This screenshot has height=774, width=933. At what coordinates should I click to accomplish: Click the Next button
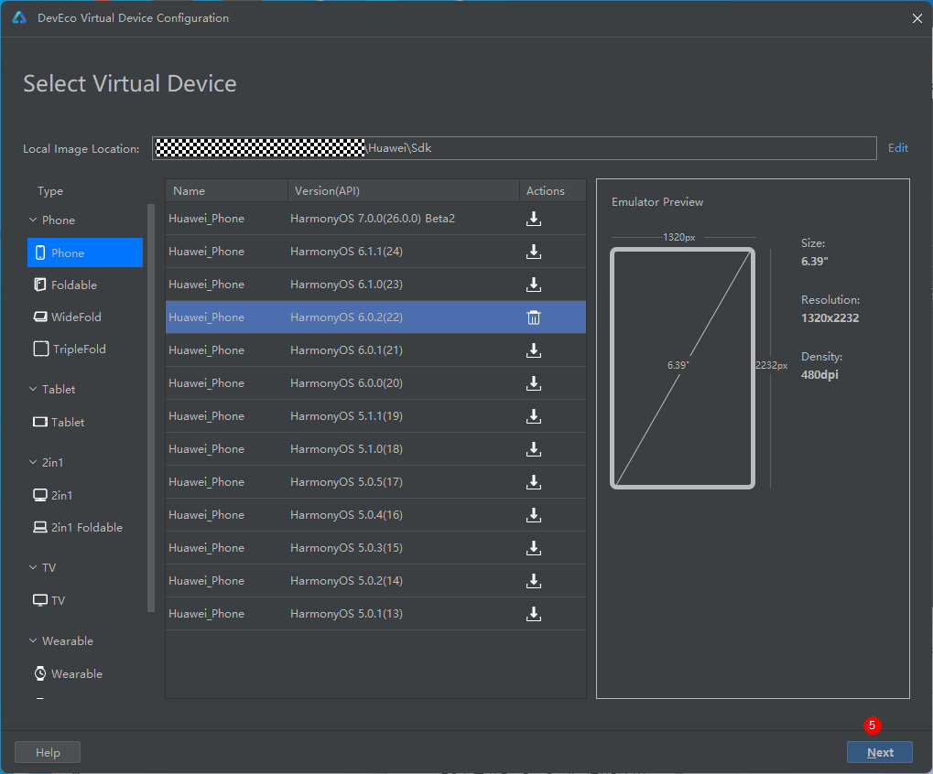pyautogui.click(x=880, y=752)
